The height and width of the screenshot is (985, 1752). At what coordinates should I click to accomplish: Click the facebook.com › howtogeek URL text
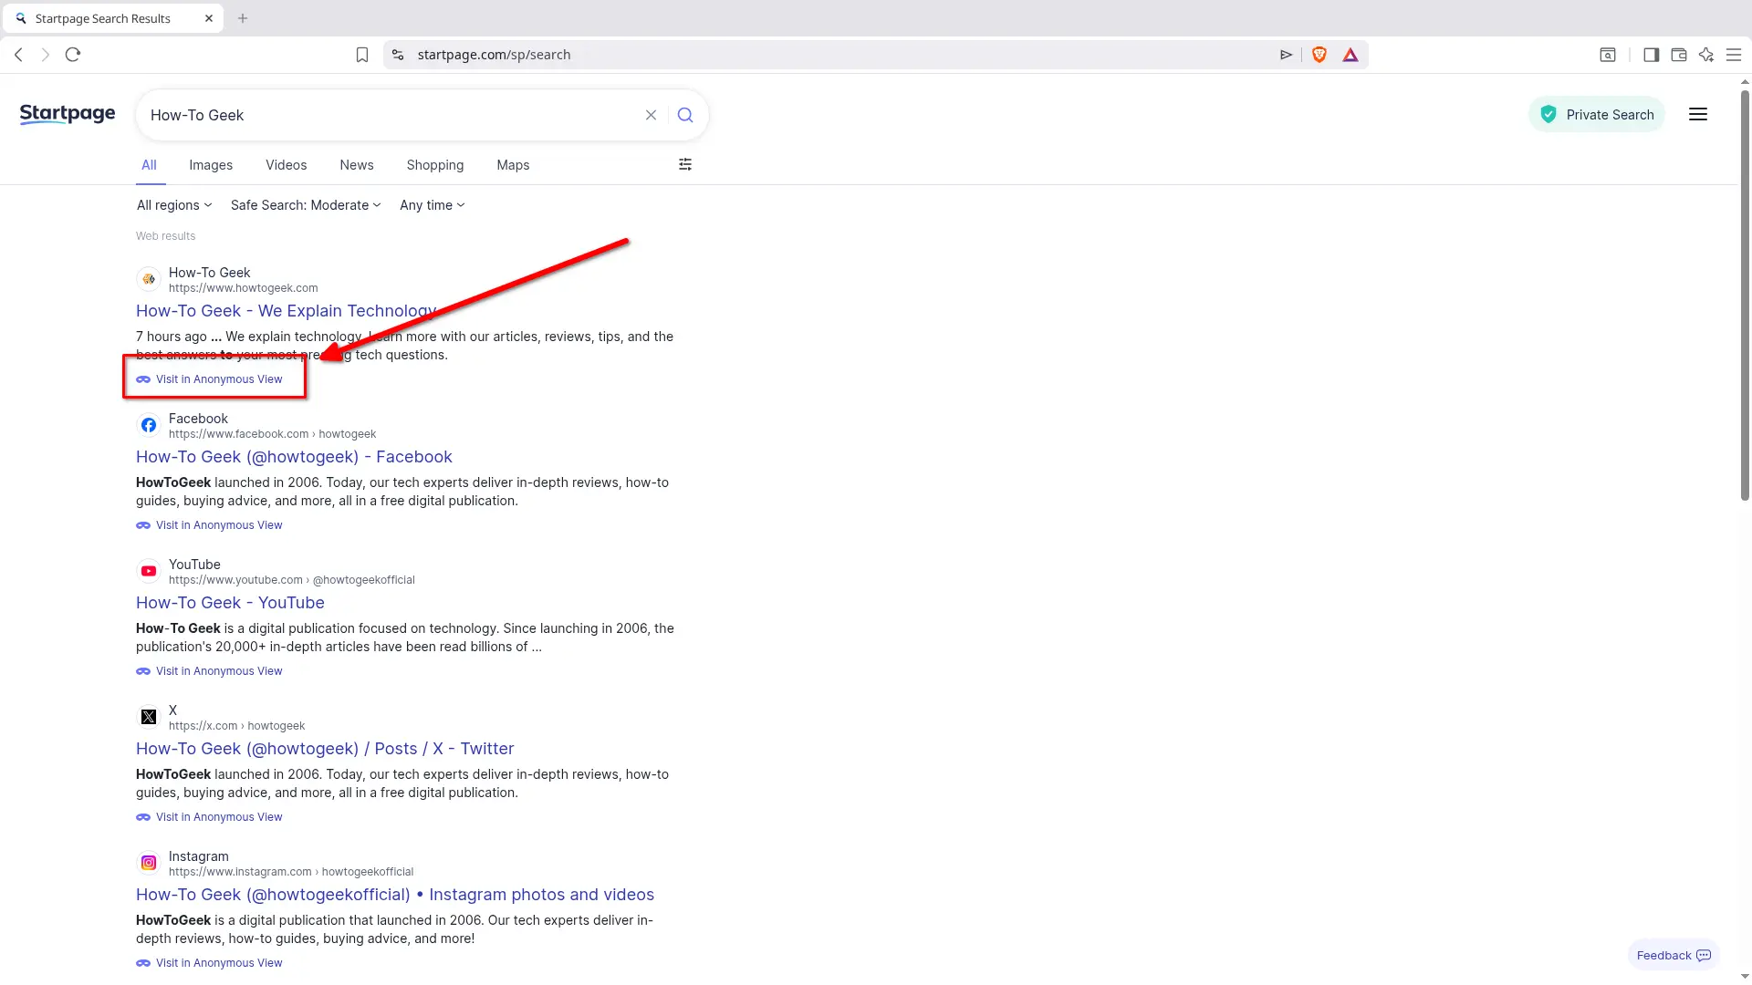tap(272, 434)
